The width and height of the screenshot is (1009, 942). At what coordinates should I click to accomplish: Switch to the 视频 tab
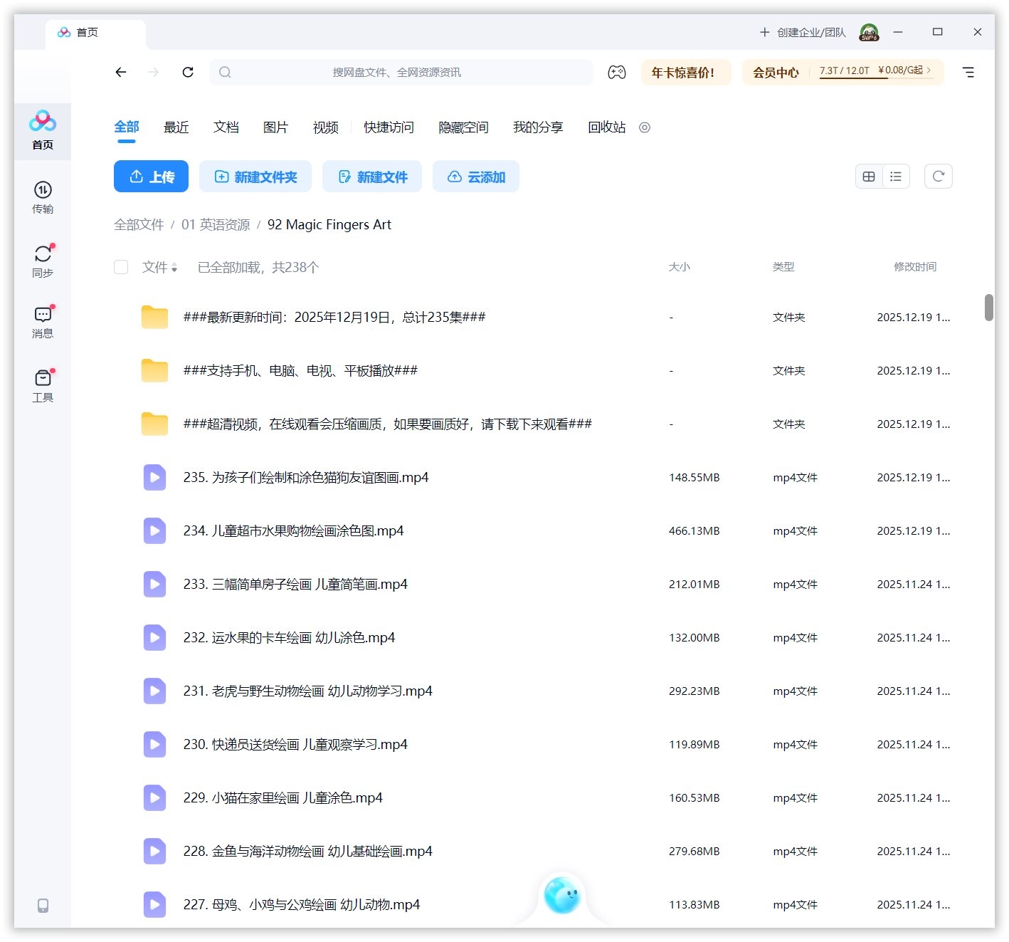click(x=325, y=127)
